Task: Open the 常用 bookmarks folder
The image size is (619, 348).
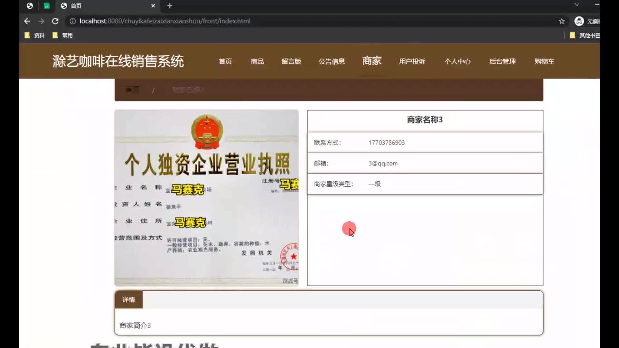Action: pos(63,35)
